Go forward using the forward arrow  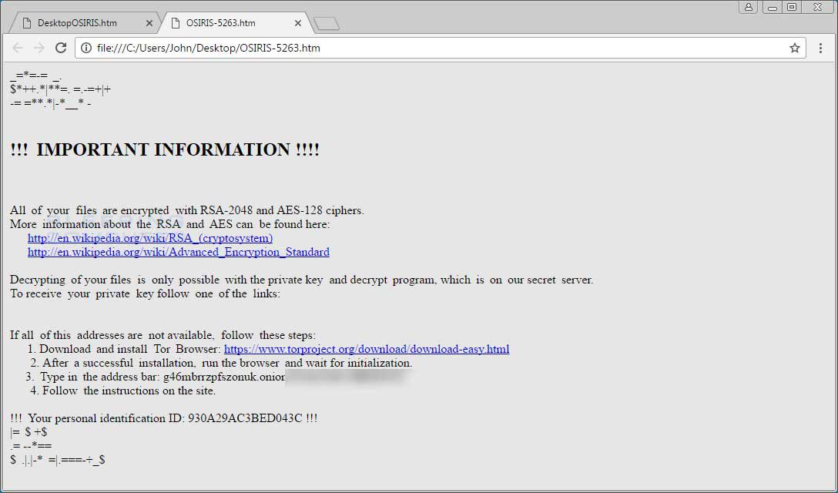pos(39,48)
